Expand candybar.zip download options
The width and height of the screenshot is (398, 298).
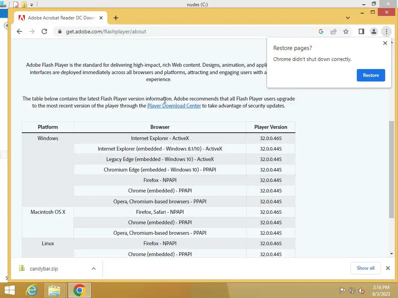click(94, 269)
